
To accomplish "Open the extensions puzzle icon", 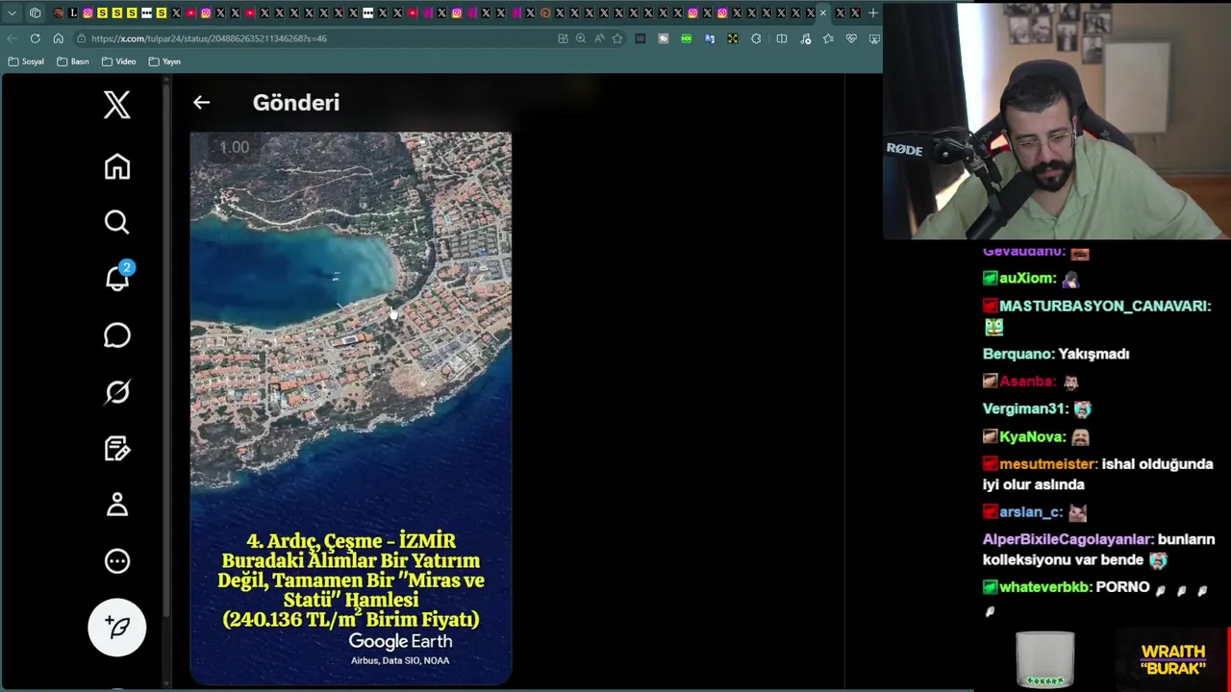I will coord(756,38).
